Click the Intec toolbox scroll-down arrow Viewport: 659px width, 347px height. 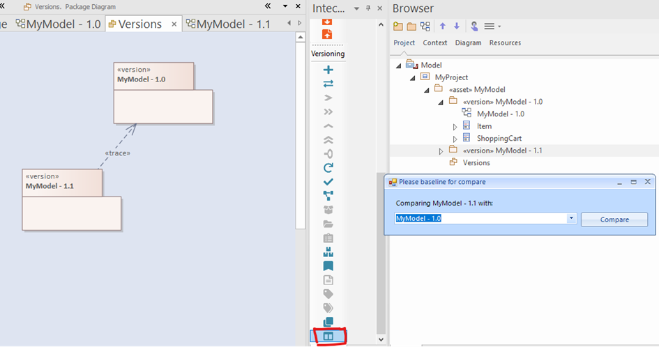(x=381, y=339)
